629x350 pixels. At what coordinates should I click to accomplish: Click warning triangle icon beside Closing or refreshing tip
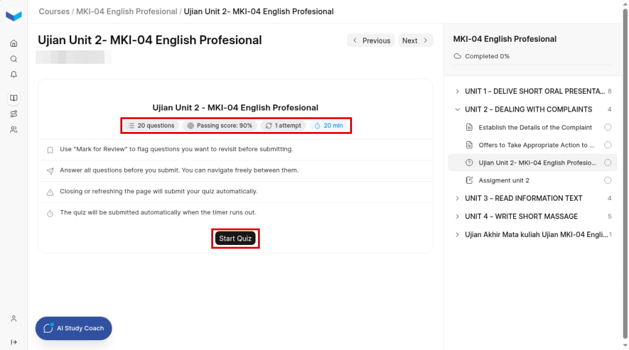click(50, 192)
